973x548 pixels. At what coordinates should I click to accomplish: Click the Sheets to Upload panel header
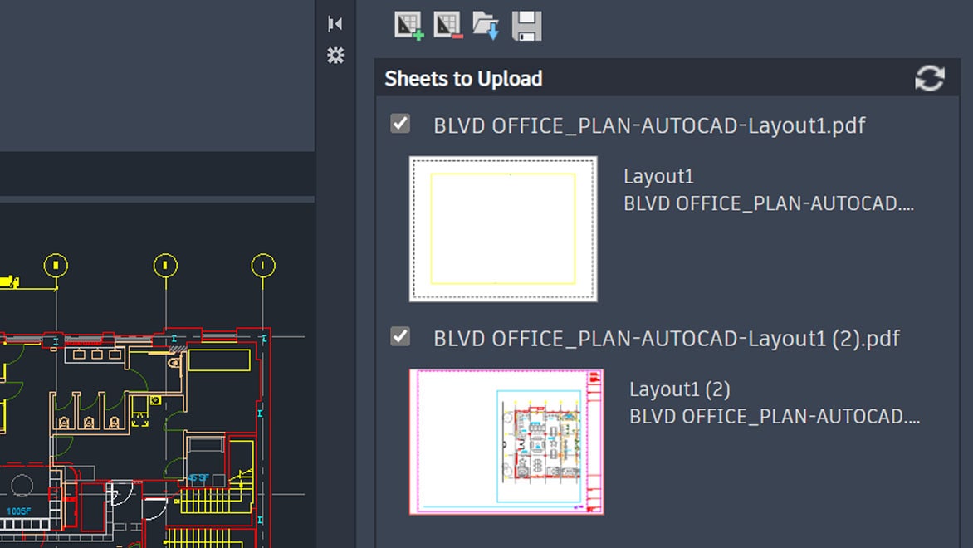pyautogui.click(x=463, y=77)
